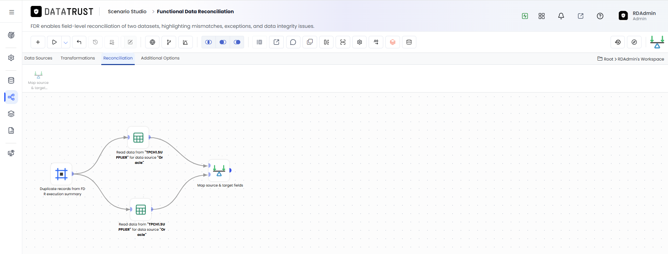Open the toolbar settings gear

click(360, 42)
